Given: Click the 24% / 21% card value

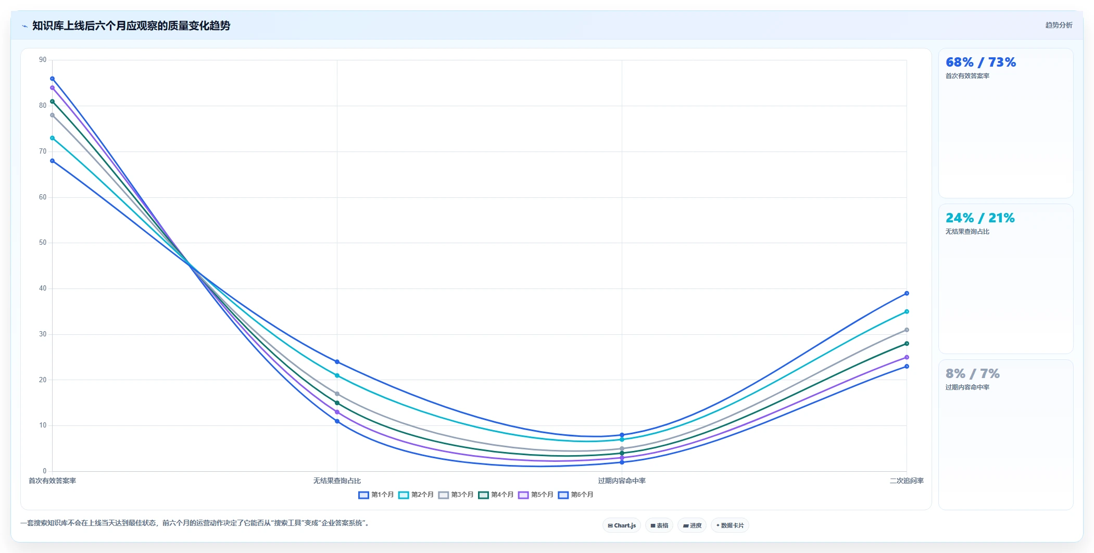Looking at the screenshot, I should 980,218.
